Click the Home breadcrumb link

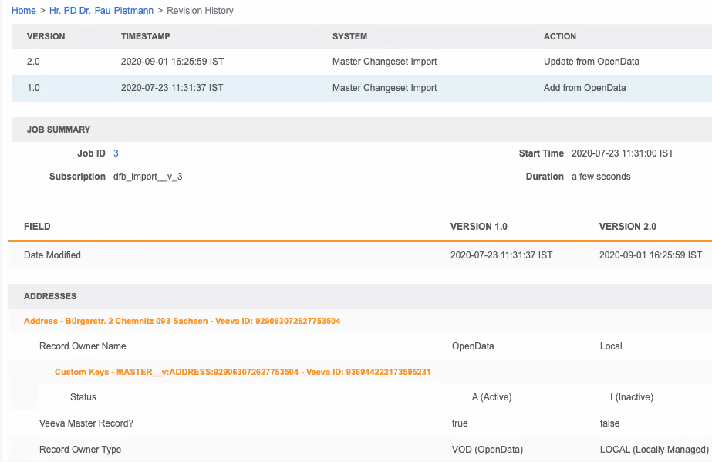pyautogui.click(x=23, y=11)
